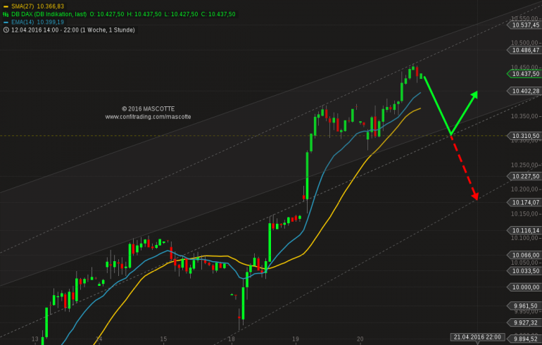Click the close value C: 10.437,50

(218, 14)
